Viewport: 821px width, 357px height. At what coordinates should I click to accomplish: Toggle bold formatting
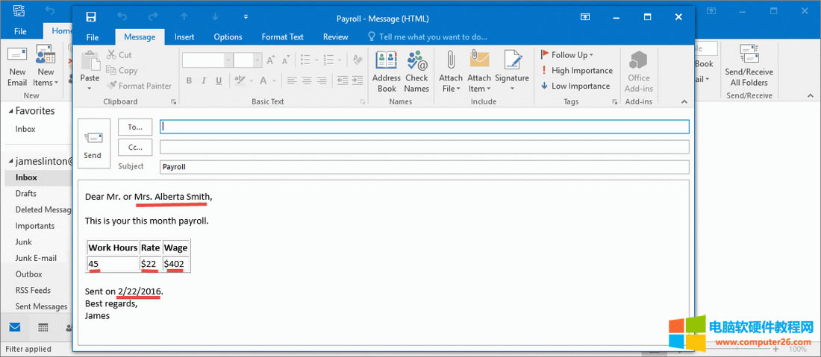pos(189,80)
